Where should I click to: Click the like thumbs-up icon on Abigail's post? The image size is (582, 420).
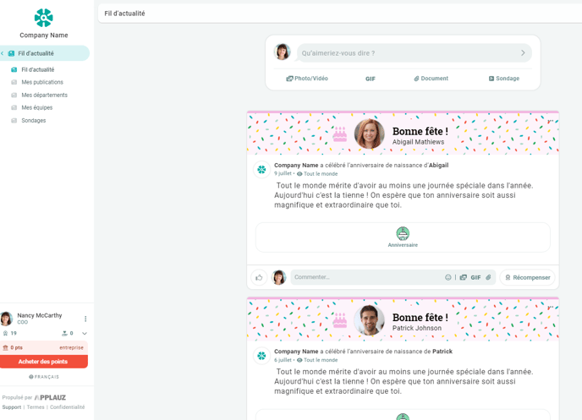[x=259, y=277]
